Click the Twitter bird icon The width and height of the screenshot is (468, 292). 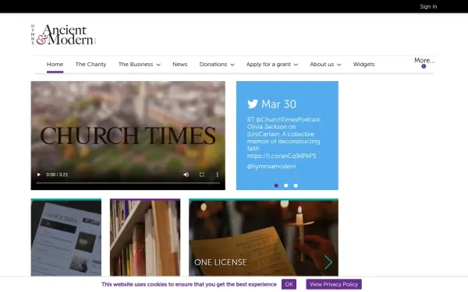(x=253, y=104)
